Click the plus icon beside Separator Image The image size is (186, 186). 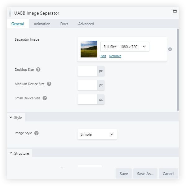tap(170, 49)
